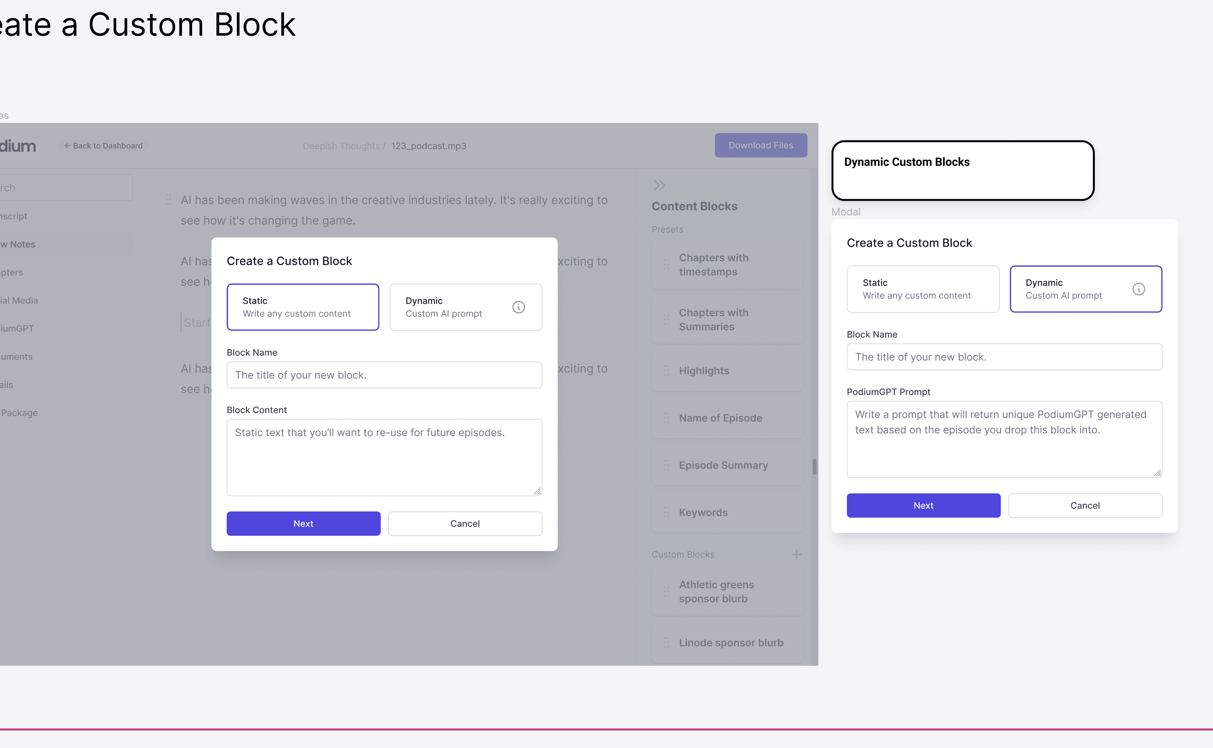Focus the center modal Block Name field

[x=383, y=375]
